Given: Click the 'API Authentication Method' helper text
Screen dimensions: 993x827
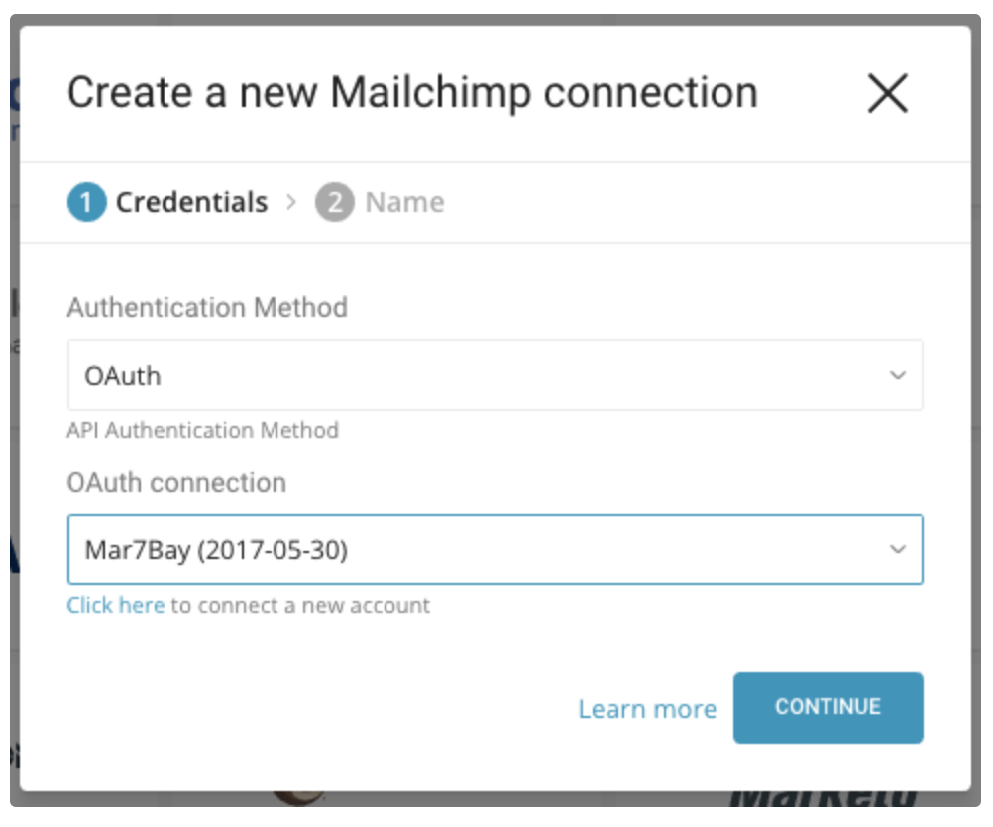Looking at the screenshot, I should click(202, 431).
